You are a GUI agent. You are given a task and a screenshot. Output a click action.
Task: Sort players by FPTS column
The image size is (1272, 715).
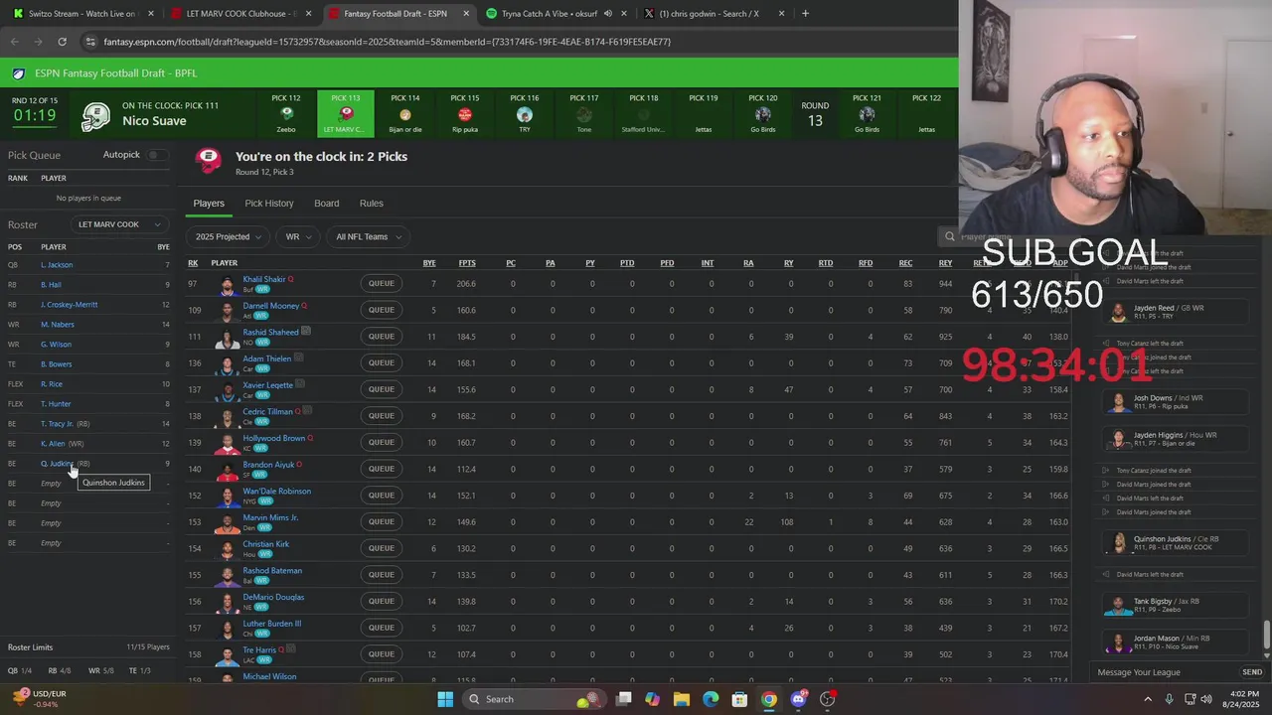(467, 263)
